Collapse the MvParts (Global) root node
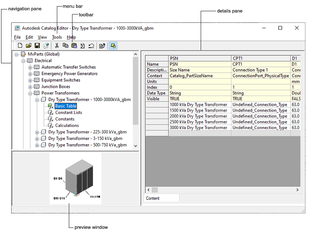 click(x=17, y=54)
